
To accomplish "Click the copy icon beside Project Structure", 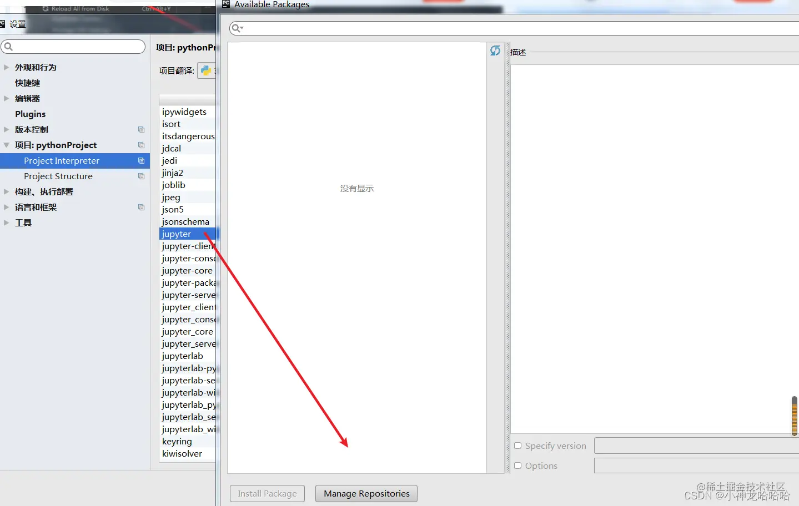I will [141, 176].
